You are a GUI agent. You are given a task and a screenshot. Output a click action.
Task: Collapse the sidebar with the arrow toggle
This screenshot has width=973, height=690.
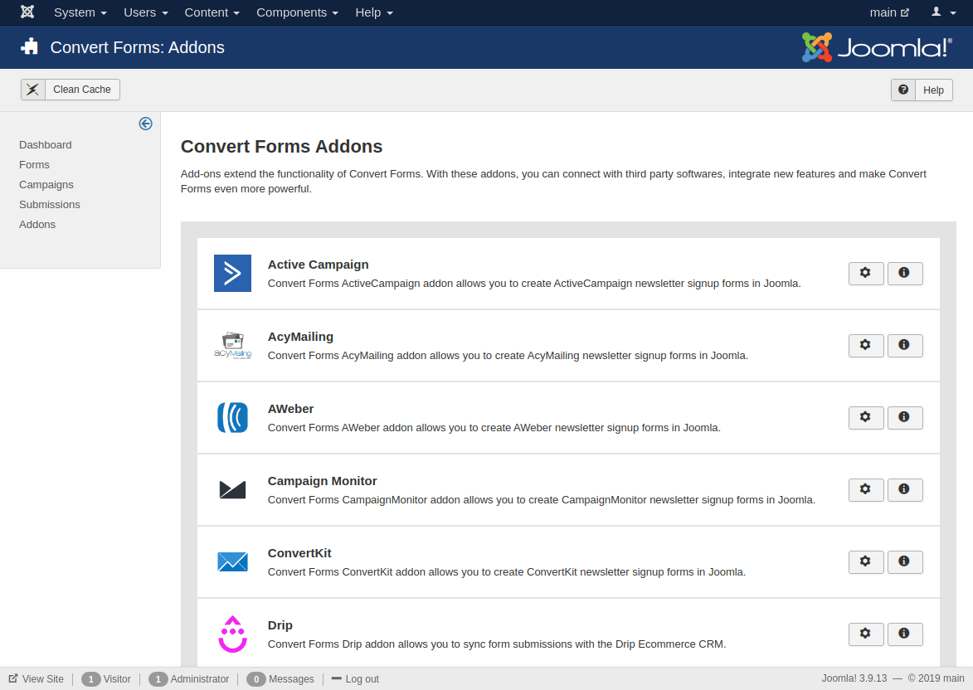(146, 124)
